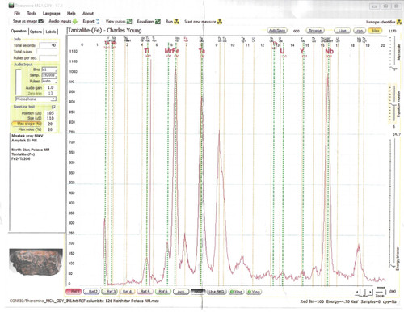Click the Save as image camera icon

coord(41,21)
